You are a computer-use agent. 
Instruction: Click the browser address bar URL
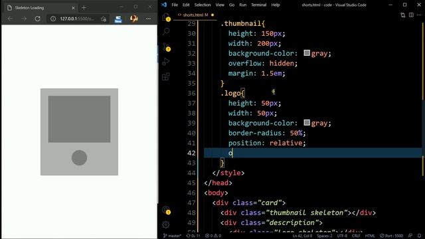coord(77,19)
